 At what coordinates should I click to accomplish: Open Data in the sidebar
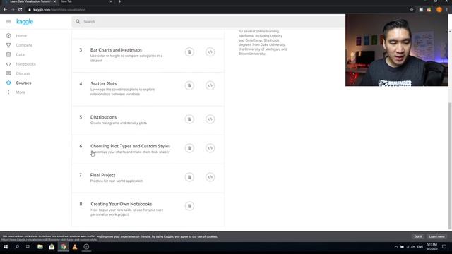click(x=20, y=54)
